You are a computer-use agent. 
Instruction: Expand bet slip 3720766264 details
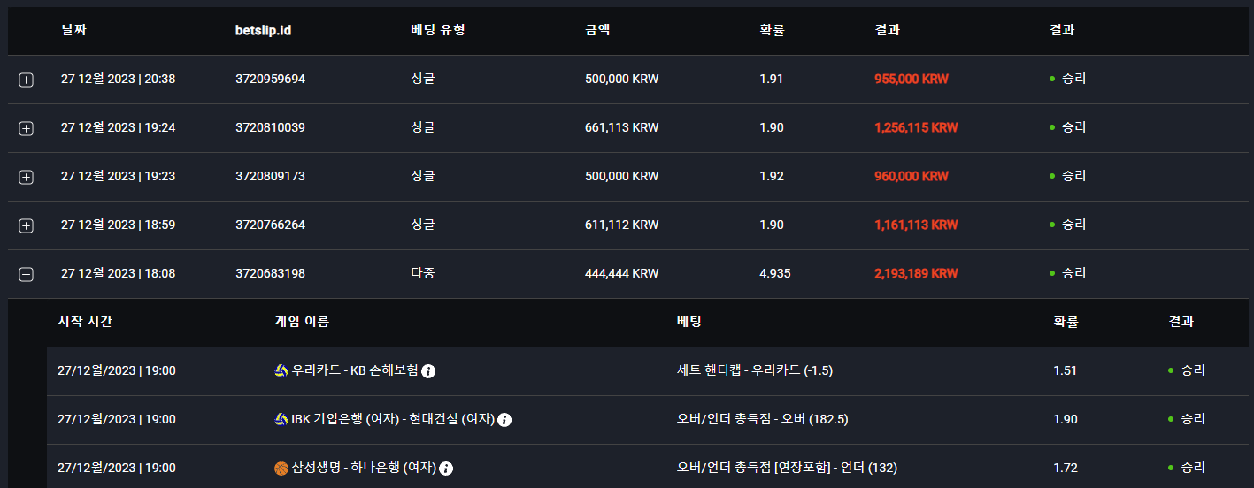[x=27, y=226]
